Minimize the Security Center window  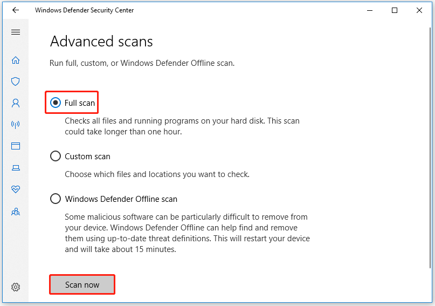click(x=370, y=11)
